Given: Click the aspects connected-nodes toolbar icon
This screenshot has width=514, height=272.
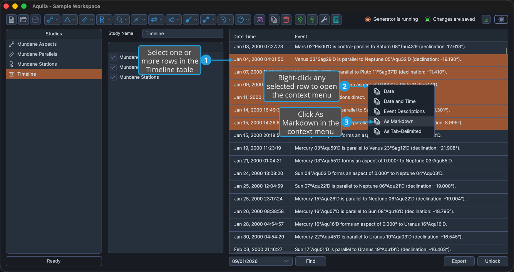Looking at the screenshot, I should coord(50,20).
